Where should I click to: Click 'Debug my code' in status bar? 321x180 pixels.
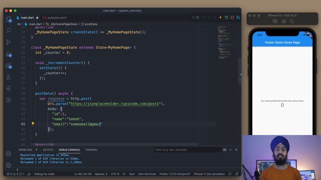(44, 174)
